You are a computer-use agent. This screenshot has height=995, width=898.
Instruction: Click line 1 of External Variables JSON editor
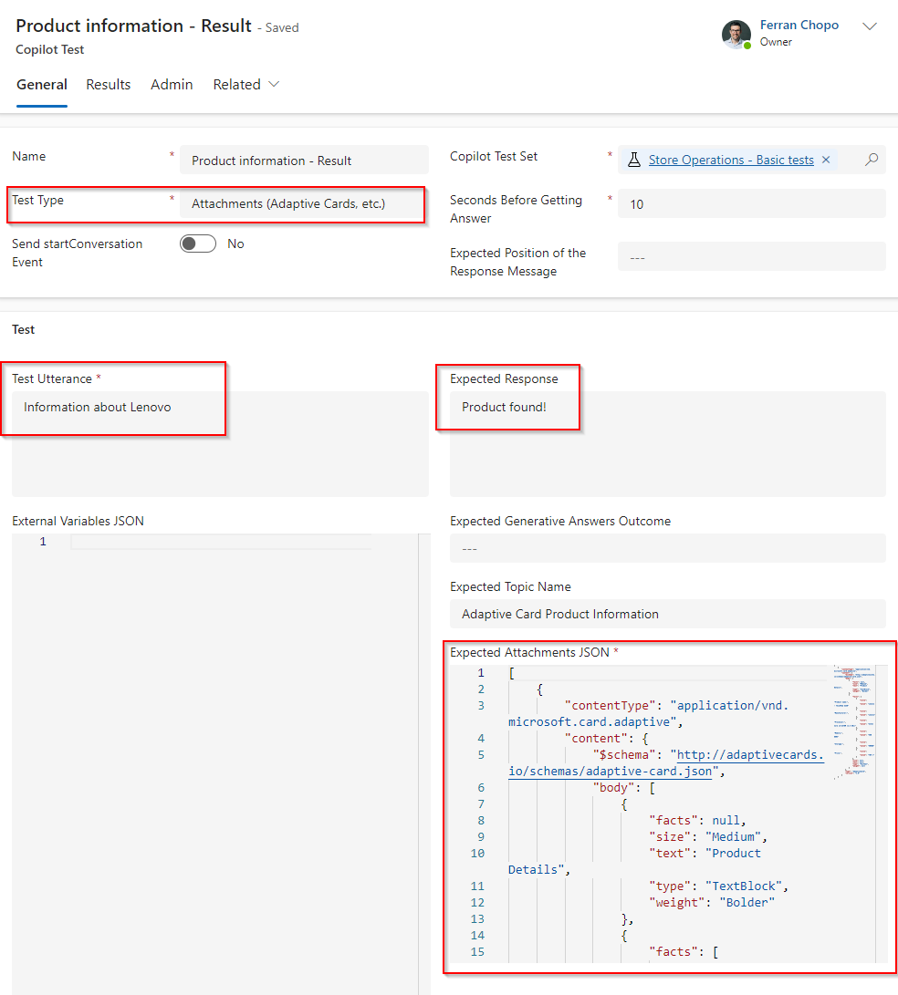point(220,542)
